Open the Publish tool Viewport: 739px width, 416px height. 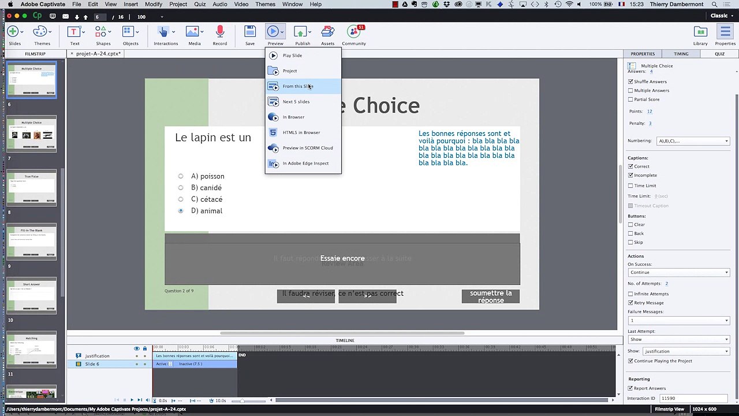click(300, 32)
